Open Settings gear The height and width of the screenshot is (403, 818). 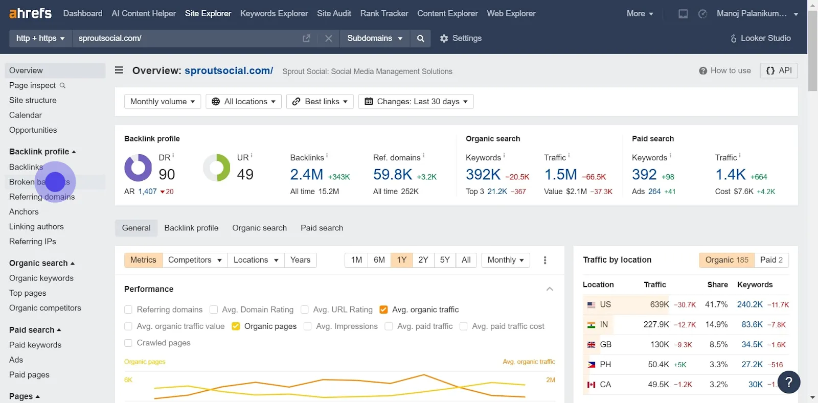[x=461, y=38]
